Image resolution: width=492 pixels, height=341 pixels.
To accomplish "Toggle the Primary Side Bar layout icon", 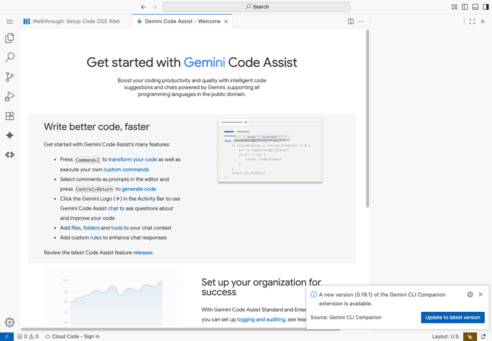I will [x=465, y=7].
